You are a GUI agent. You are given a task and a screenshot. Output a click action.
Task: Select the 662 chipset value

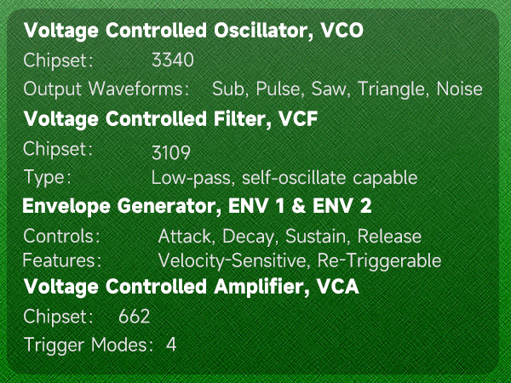(x=135, y=317)
